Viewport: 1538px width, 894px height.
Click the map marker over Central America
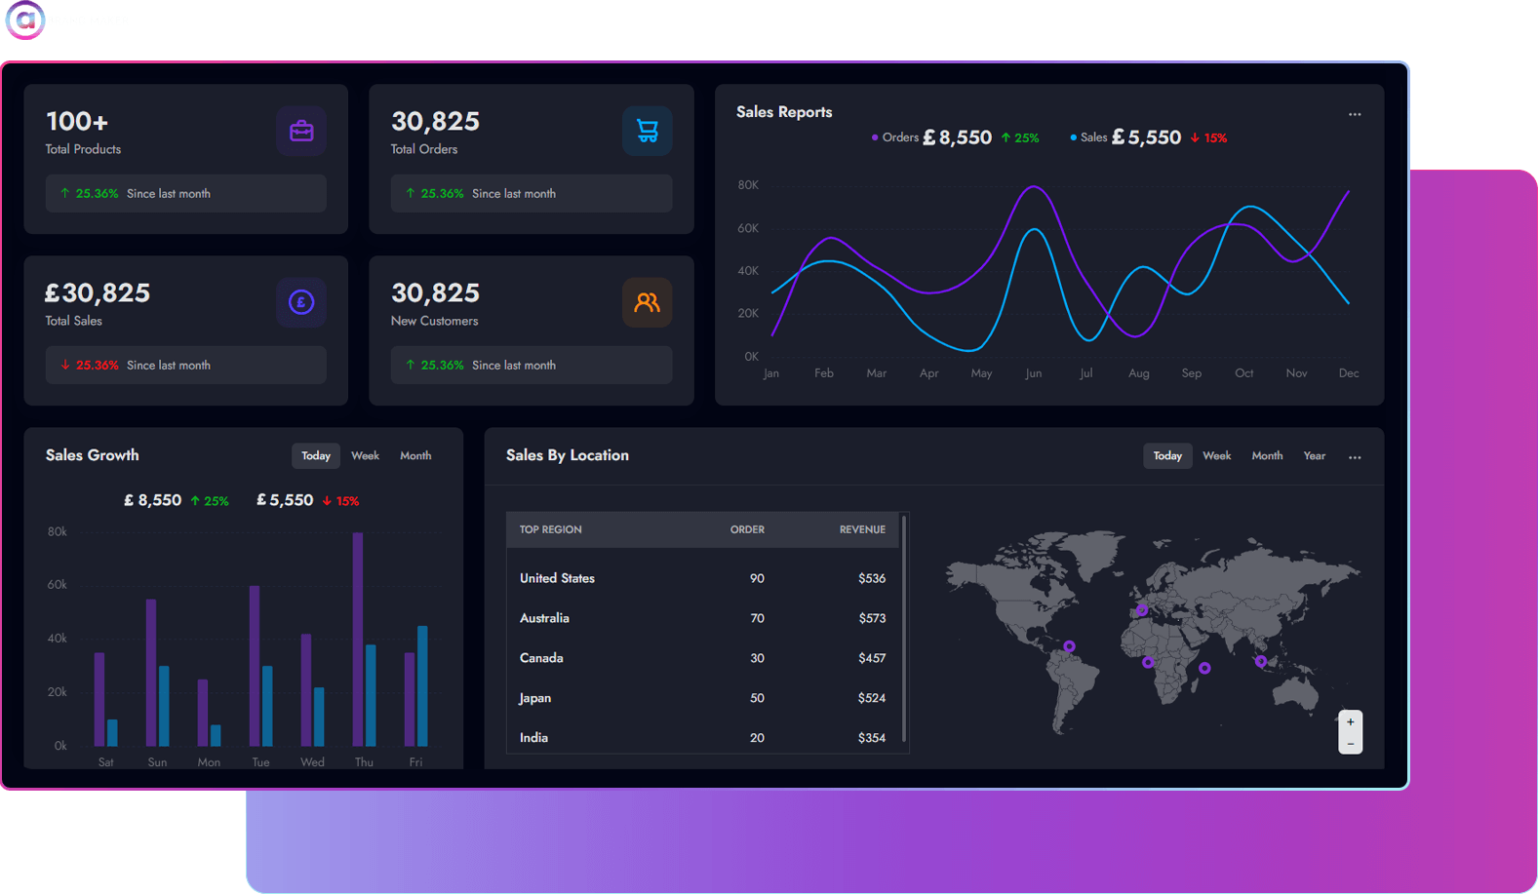[1070, 646]
